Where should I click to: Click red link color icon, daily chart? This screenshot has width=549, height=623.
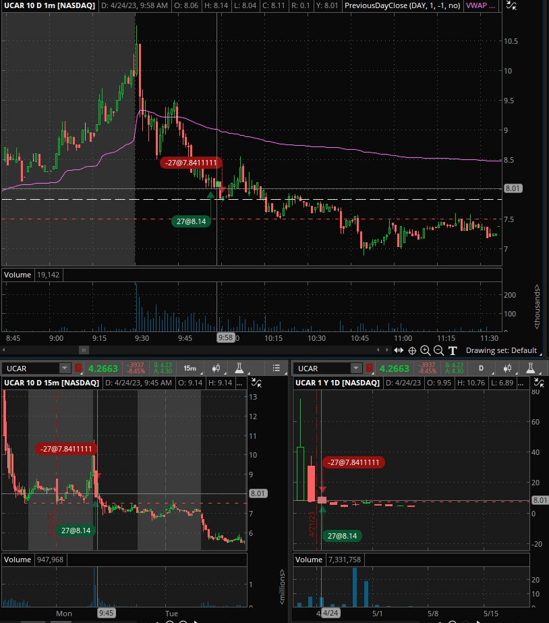click(370, 369)
